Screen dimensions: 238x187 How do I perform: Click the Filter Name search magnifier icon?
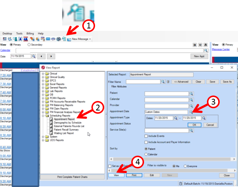(163, 82)
